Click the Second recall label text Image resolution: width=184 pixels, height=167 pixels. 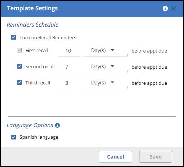point(40,66)
